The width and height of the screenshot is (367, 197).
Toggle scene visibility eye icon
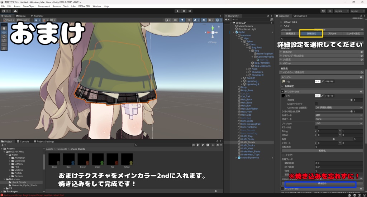[x=204, y=20]
